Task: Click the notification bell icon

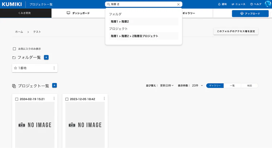Action: point(219,4)
